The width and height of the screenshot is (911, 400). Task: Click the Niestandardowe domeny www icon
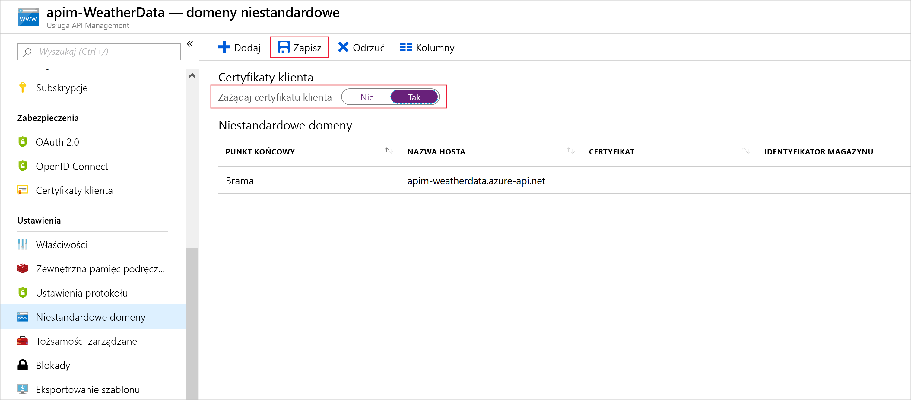[23, 317]
